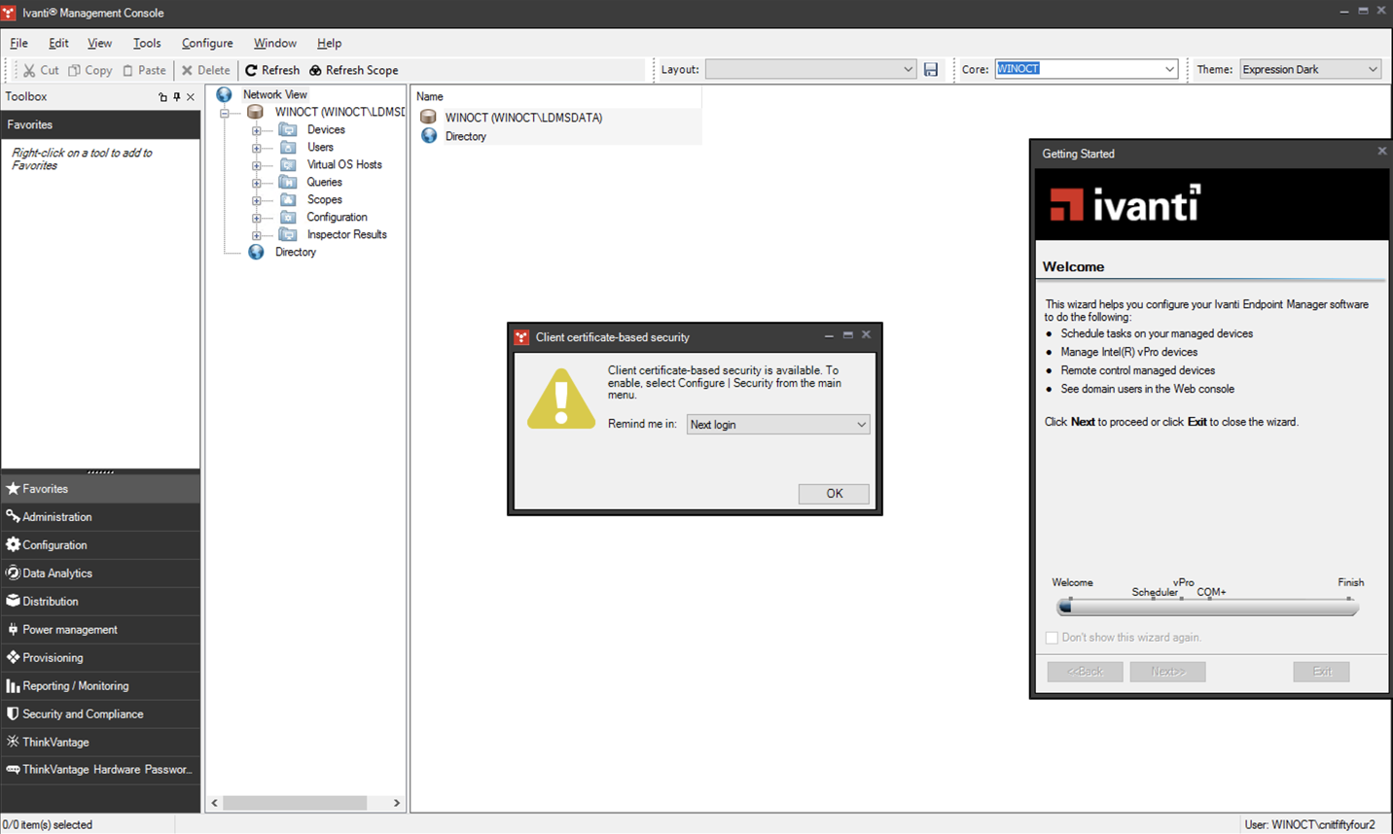The image size is (1393, 834).
Task: Open the Configure menu
Action: click(207, 43)
